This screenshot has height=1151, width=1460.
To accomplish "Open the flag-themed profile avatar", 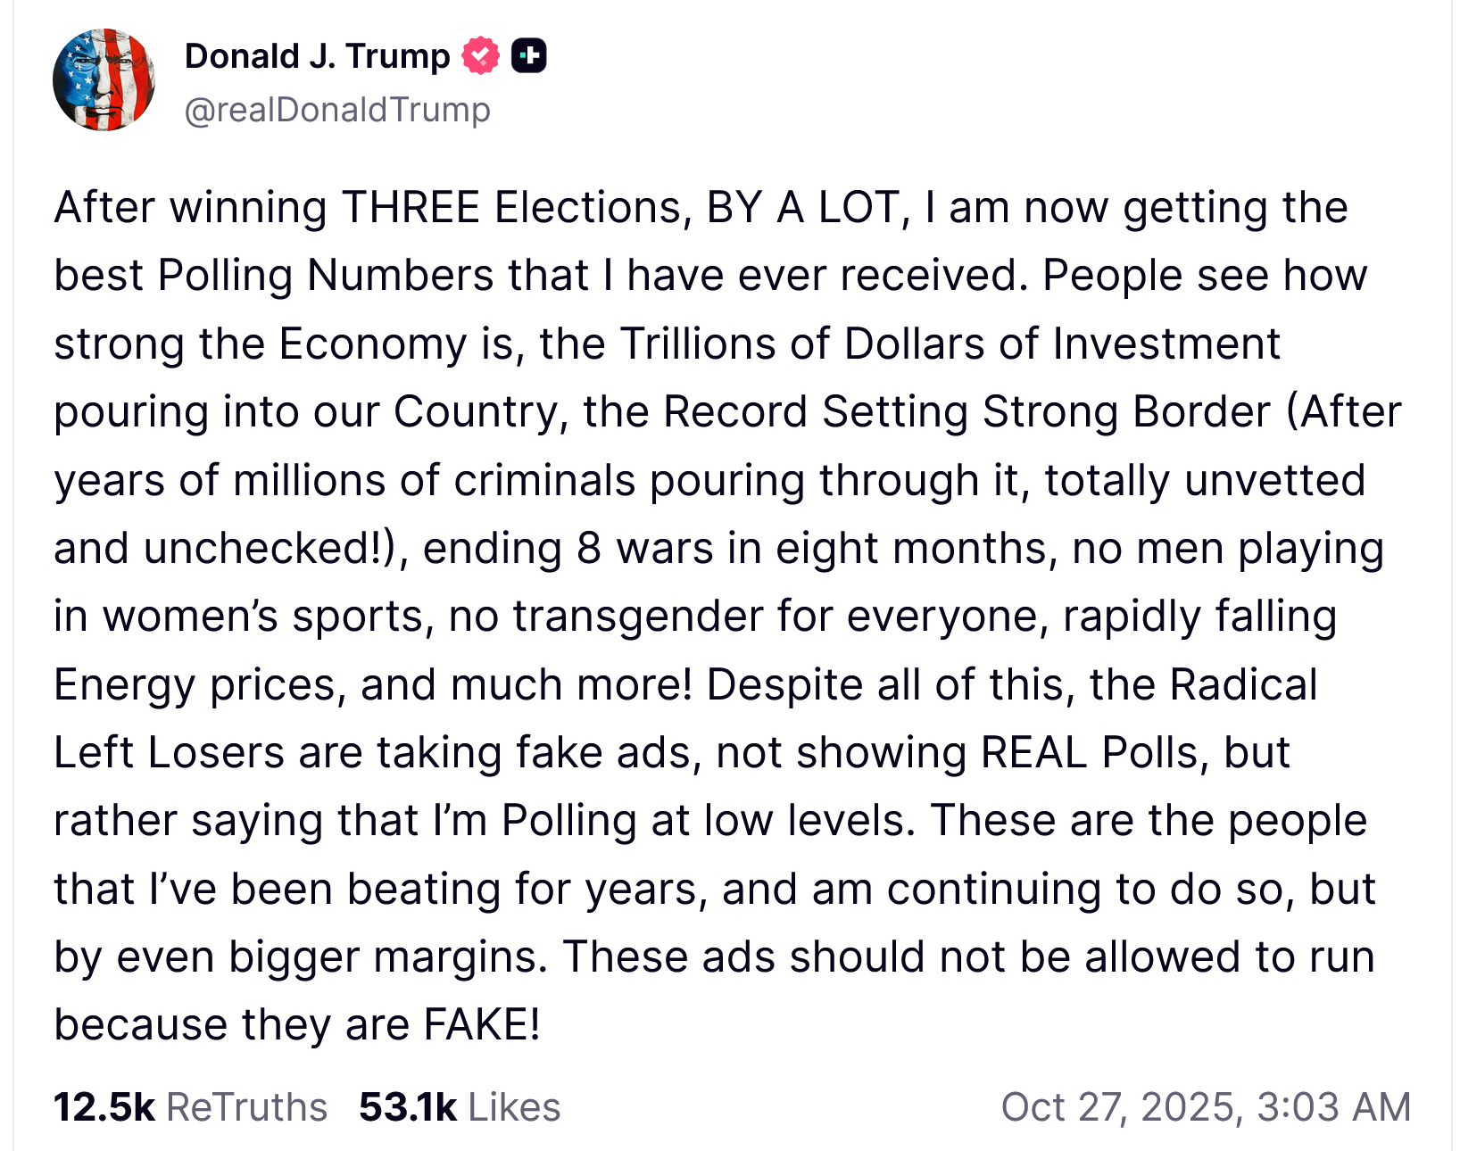I will point(104,80).
